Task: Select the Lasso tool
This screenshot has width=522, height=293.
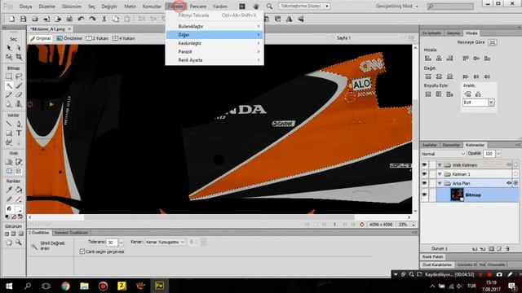Action: pos(19,77)
